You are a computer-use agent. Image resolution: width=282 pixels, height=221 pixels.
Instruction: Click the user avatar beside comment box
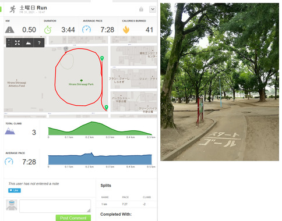pyautogui.click(x=12, y=205)
